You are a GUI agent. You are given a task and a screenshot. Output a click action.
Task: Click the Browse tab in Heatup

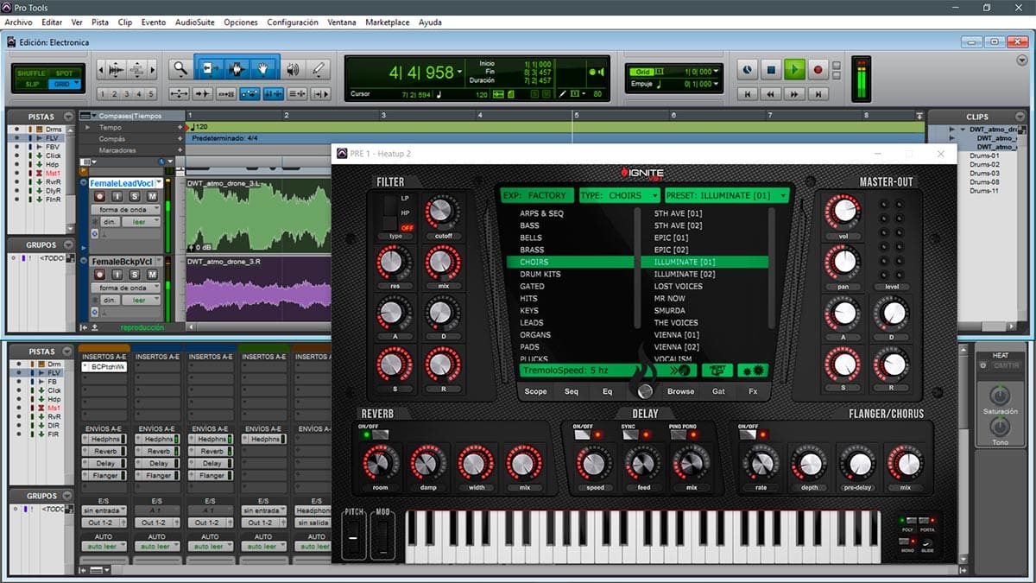click(x=680, y=391)
